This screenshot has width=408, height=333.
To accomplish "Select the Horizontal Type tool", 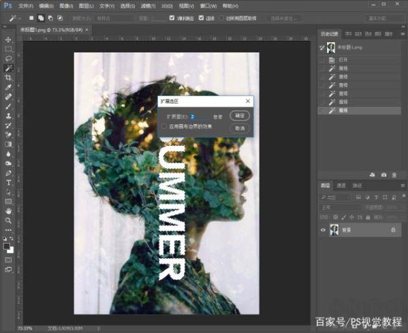I will pos(8,183).
